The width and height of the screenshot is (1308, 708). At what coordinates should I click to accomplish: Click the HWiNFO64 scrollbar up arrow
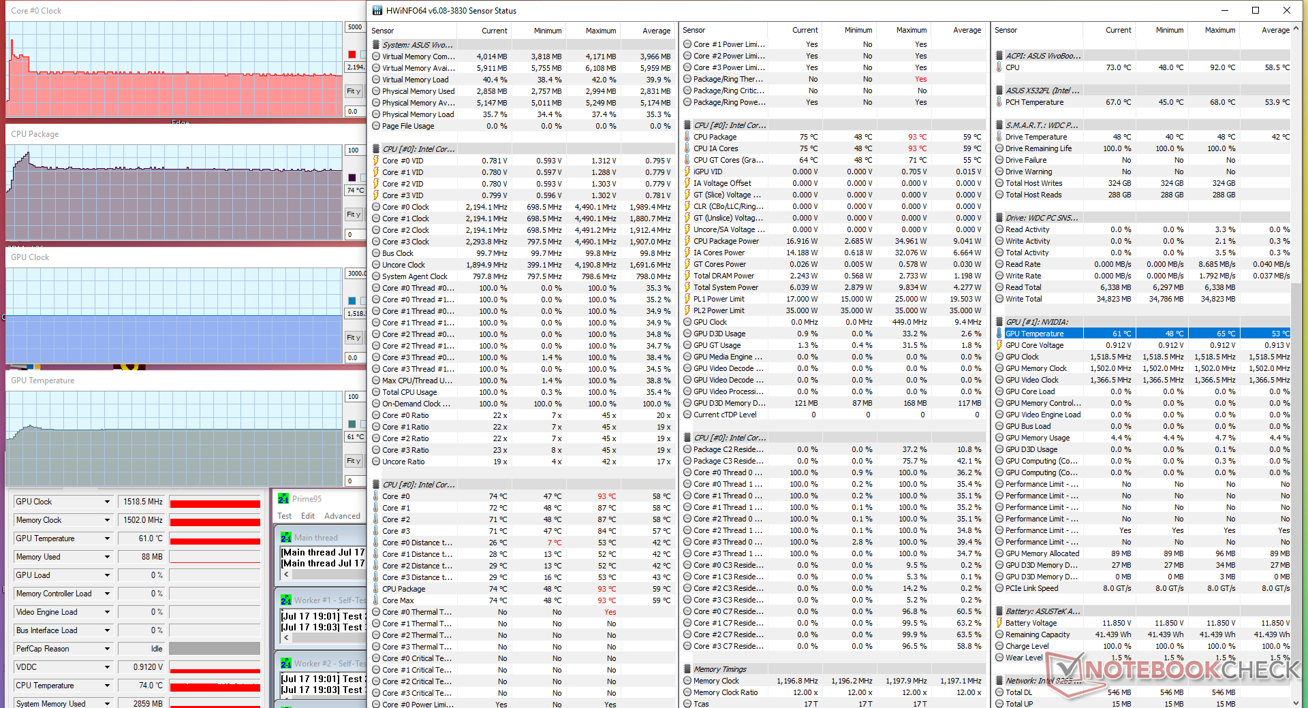(1296, 29)
